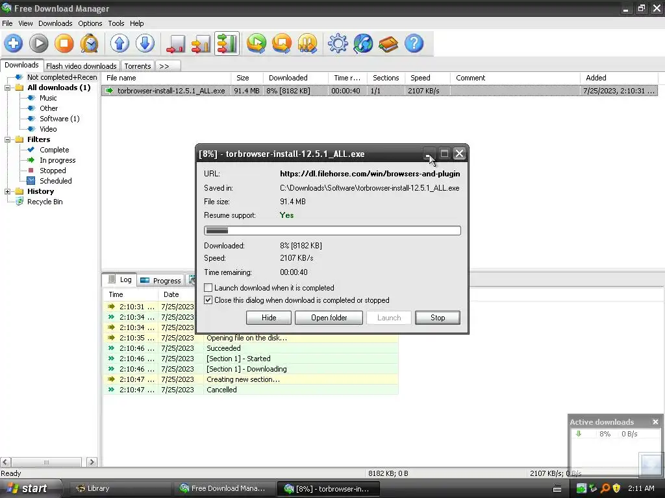Screen dimensions: 665x498
Task: Move download down with blue down arrow
Action: (x=145, y=43)
